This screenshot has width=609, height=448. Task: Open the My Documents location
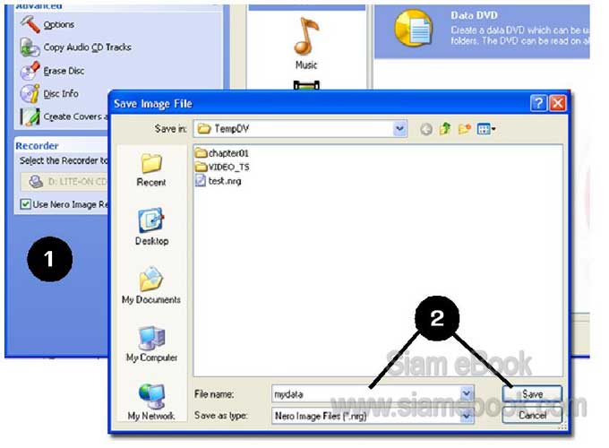point(151,285)
